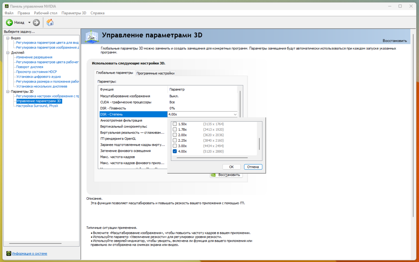Collapse the Параметры 3D tree node
419x262 pixels.
coord(8,92)
